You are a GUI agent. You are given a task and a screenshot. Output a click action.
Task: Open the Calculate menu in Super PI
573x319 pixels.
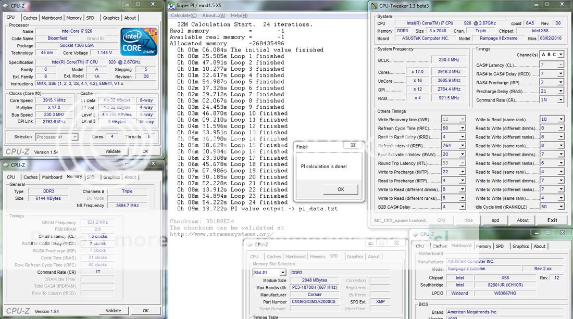(183, 15)
